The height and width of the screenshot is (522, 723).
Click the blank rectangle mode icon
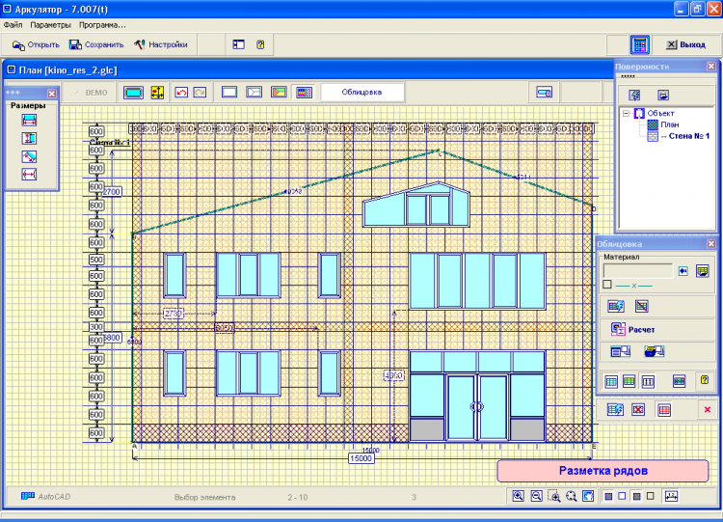coord(229,93)
